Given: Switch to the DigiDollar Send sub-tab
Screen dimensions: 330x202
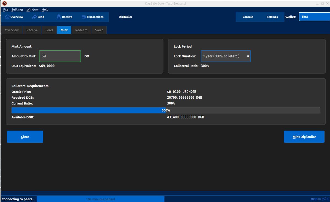Looking at the screenshot, I should (49, 30).
